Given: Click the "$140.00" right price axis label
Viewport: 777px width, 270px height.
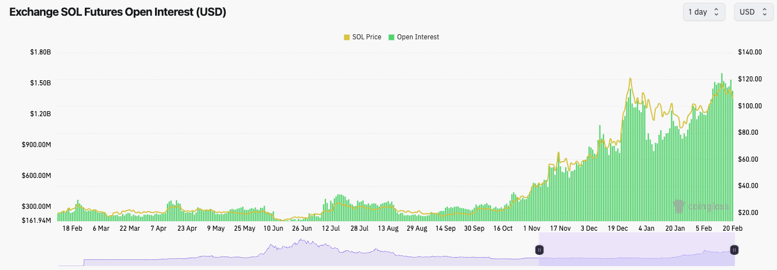Looking at the screenshot, I should click(751, 52).
